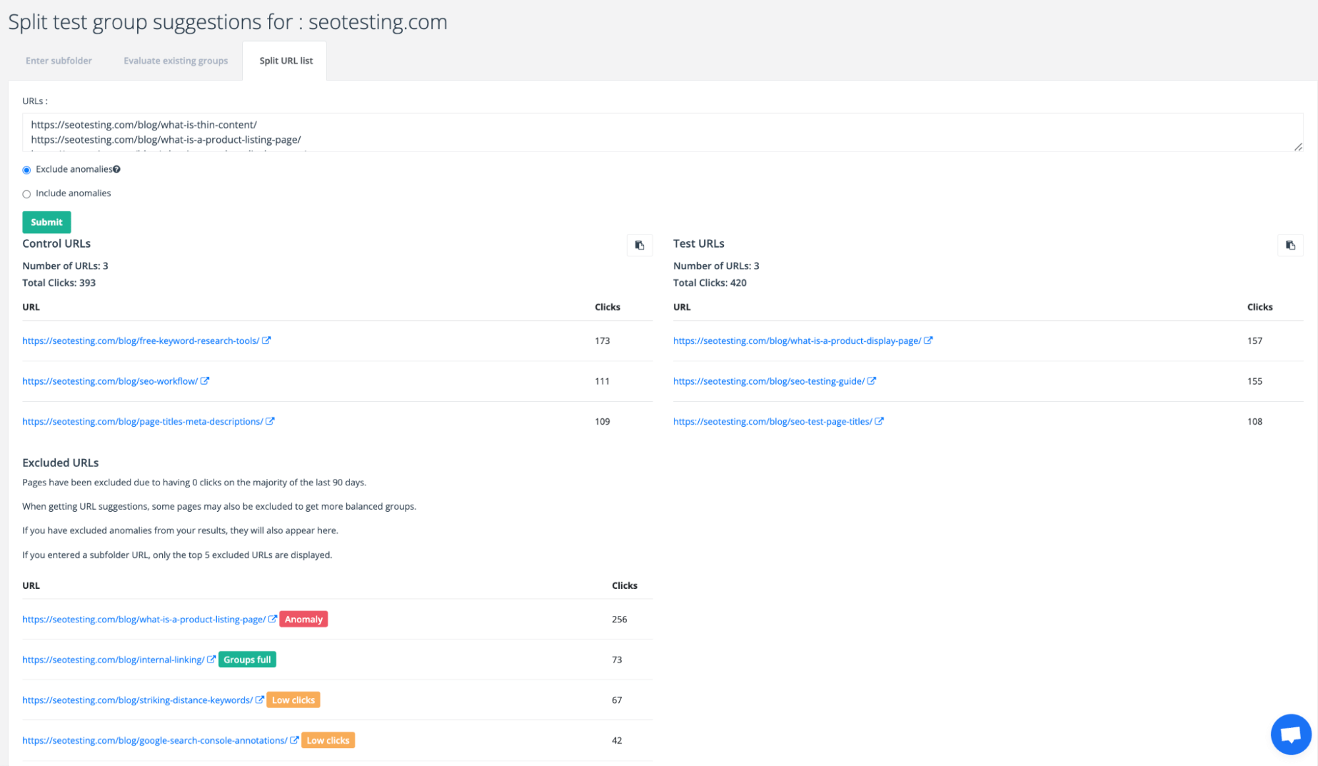
Task: Grab the URLs textarea resize handle
Action: [1298, 147]
